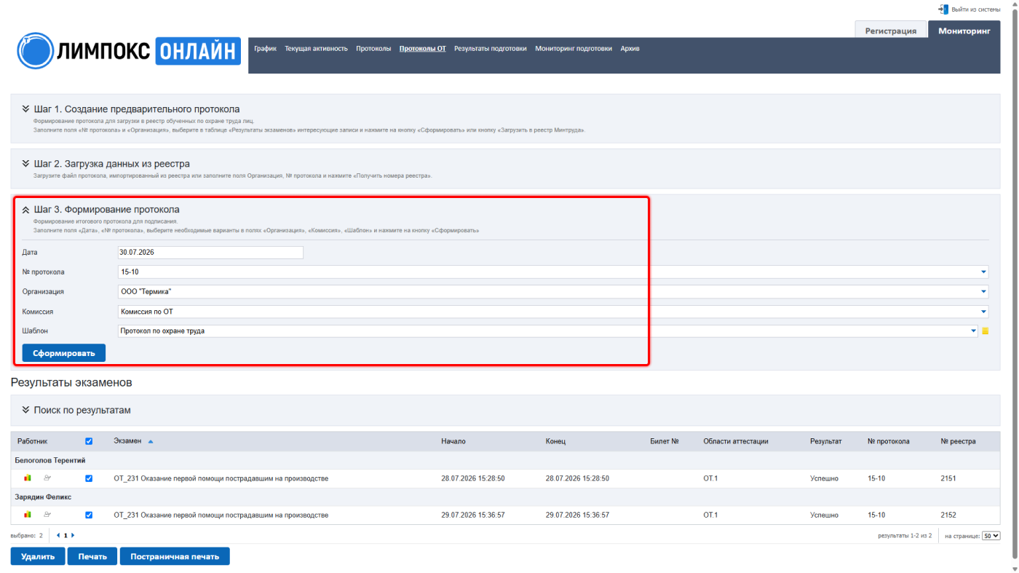1019x573 pixels.
Task: Switch to the Регистрация tab
Action: point(890,31)
